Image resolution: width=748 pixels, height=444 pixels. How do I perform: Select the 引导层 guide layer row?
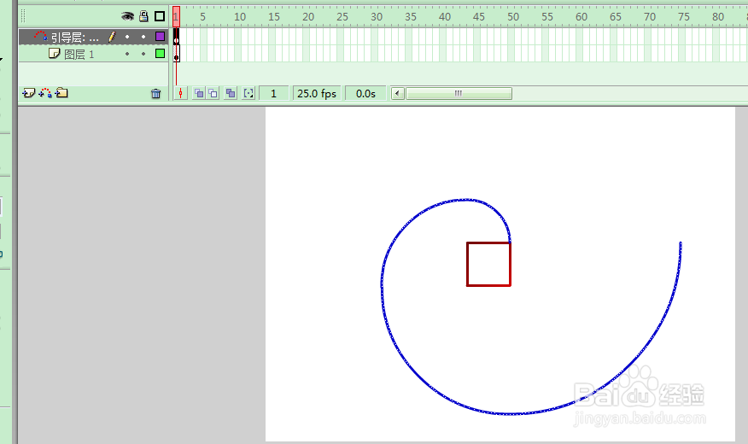[x=94, y=37]
